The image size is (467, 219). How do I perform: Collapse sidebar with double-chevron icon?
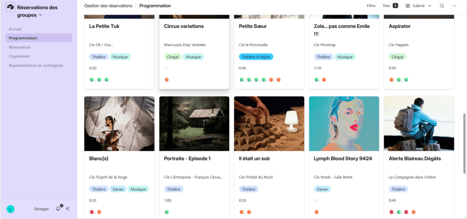click(67, 209)
